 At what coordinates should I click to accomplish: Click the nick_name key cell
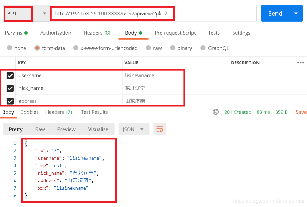(69, 88)
